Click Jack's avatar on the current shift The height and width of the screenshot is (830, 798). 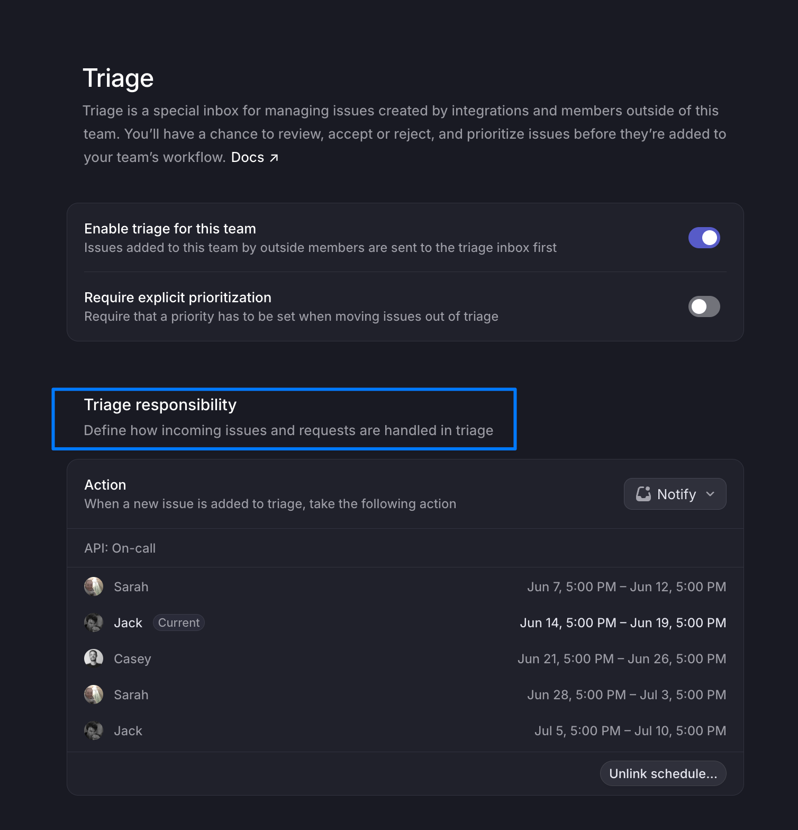tap(94, 622)
